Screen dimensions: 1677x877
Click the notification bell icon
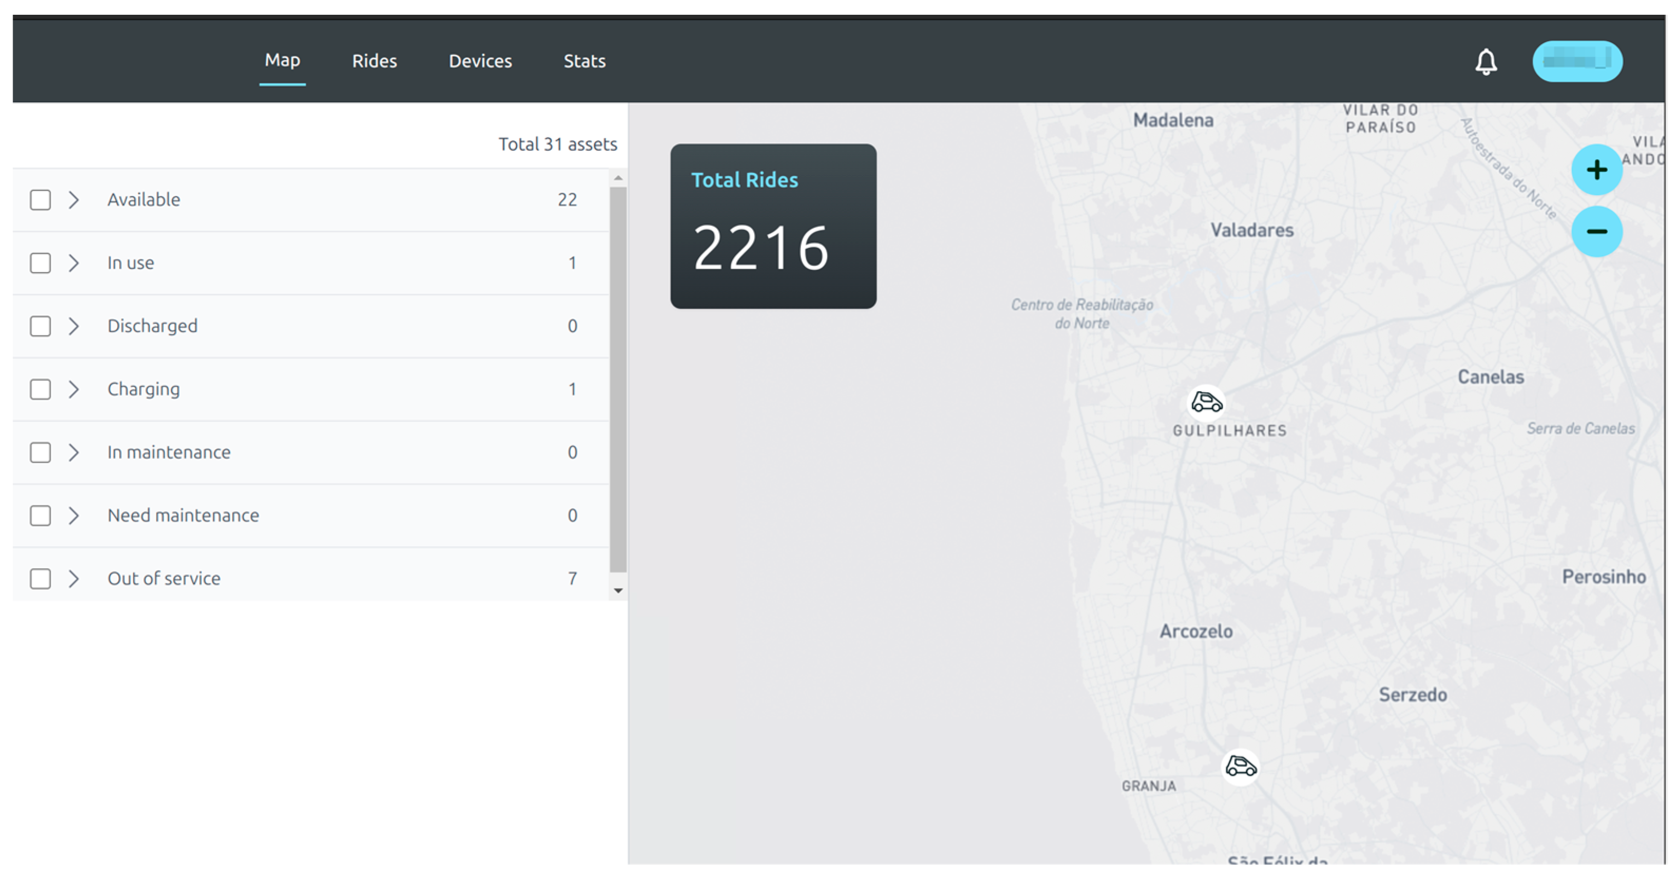(1486, 62)
